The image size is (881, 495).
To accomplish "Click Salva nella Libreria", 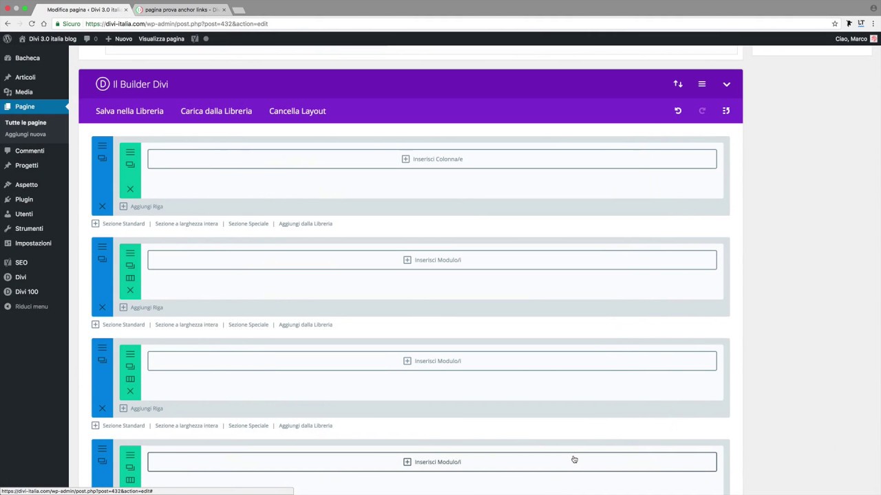I will click(129, 111).
